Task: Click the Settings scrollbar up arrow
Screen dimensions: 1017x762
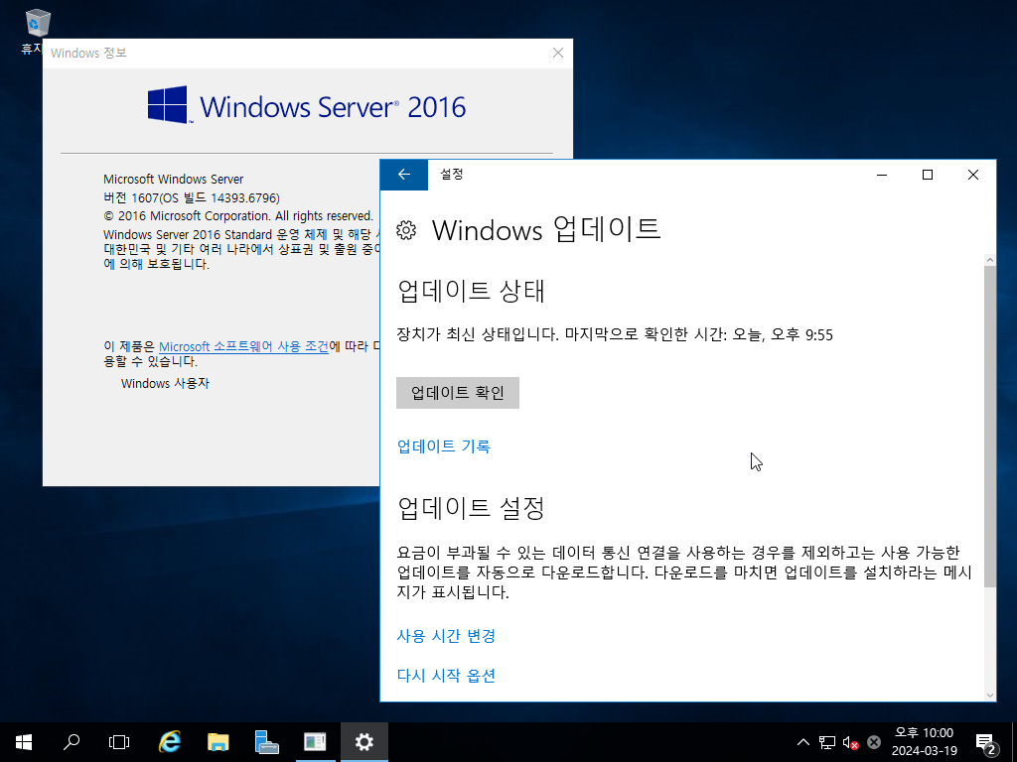Action: (x=990, y=260)
